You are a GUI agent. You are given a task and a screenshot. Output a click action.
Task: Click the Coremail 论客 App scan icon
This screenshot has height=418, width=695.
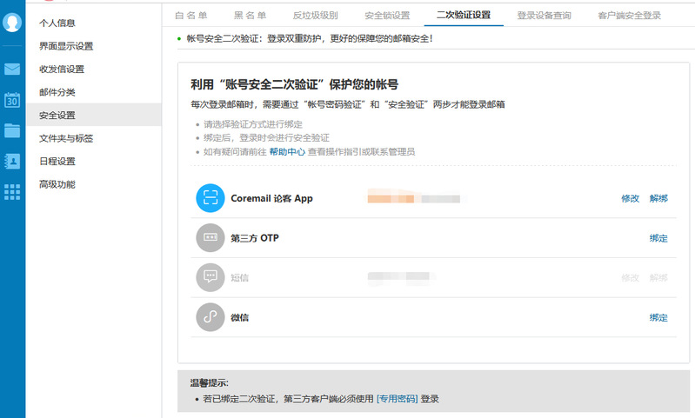tap(211, 198)
